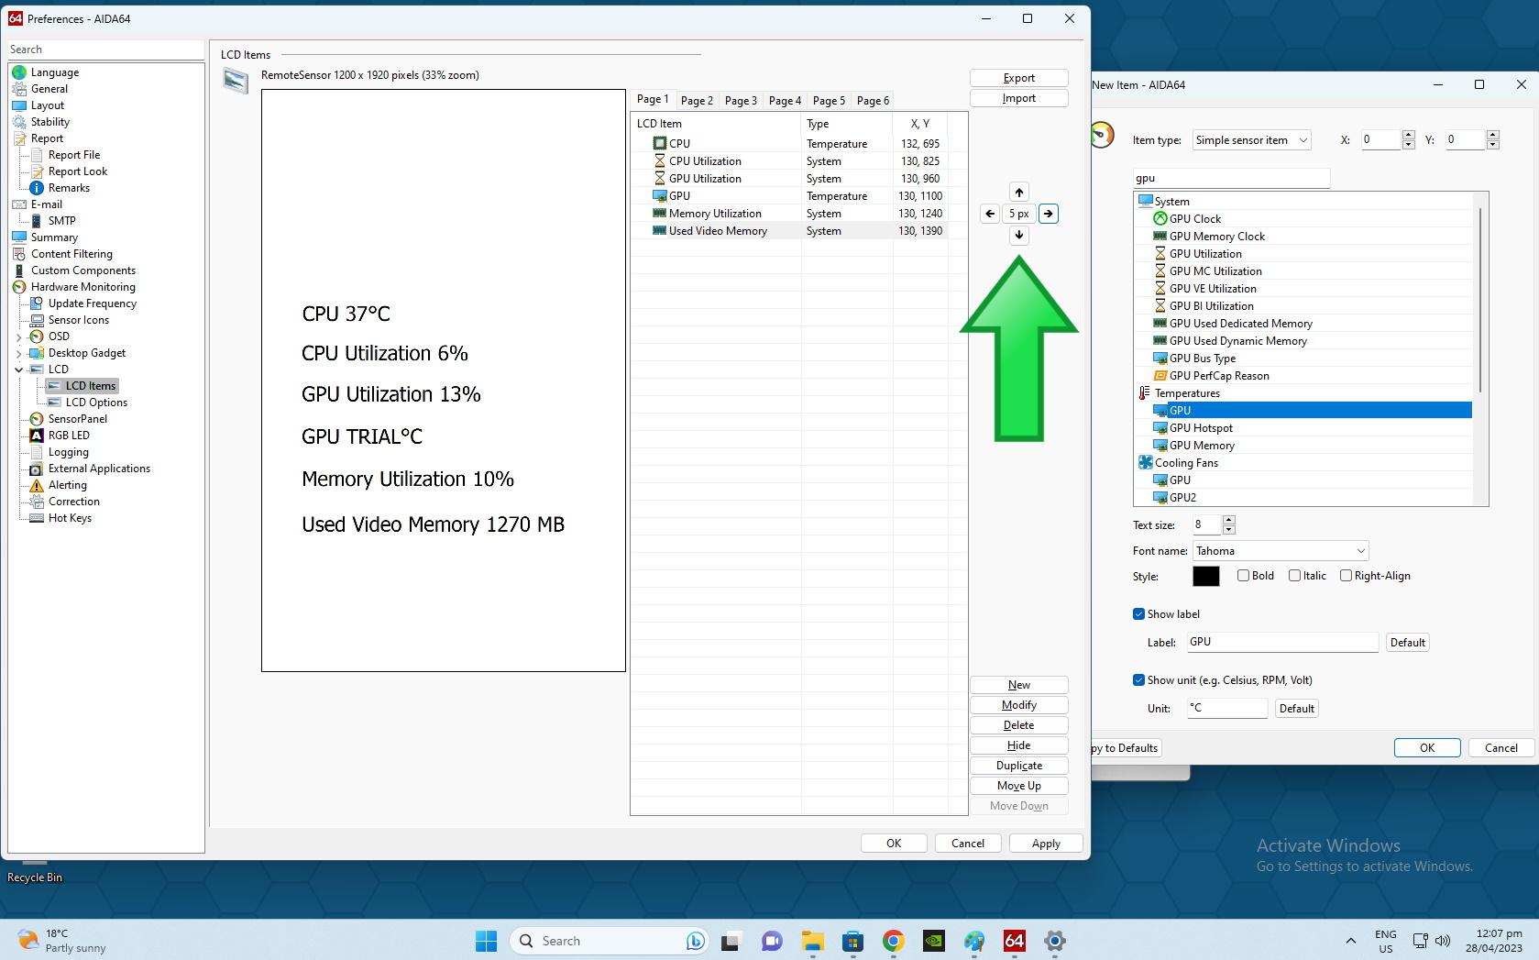Click the Unit text field

[x=1228, y=709]
